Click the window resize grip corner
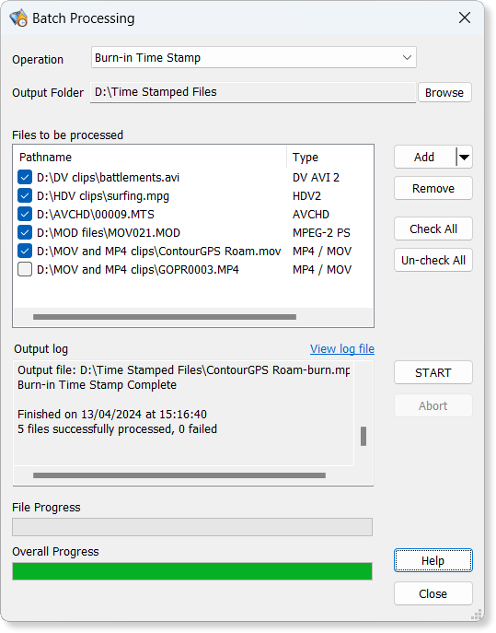496x633 pixels. (x=477, y=615)
